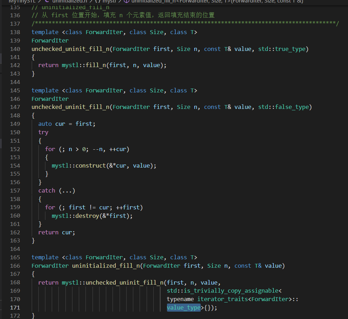Click '++cur' expression on line 152
The image size is (348, 319).
[118, 149]
